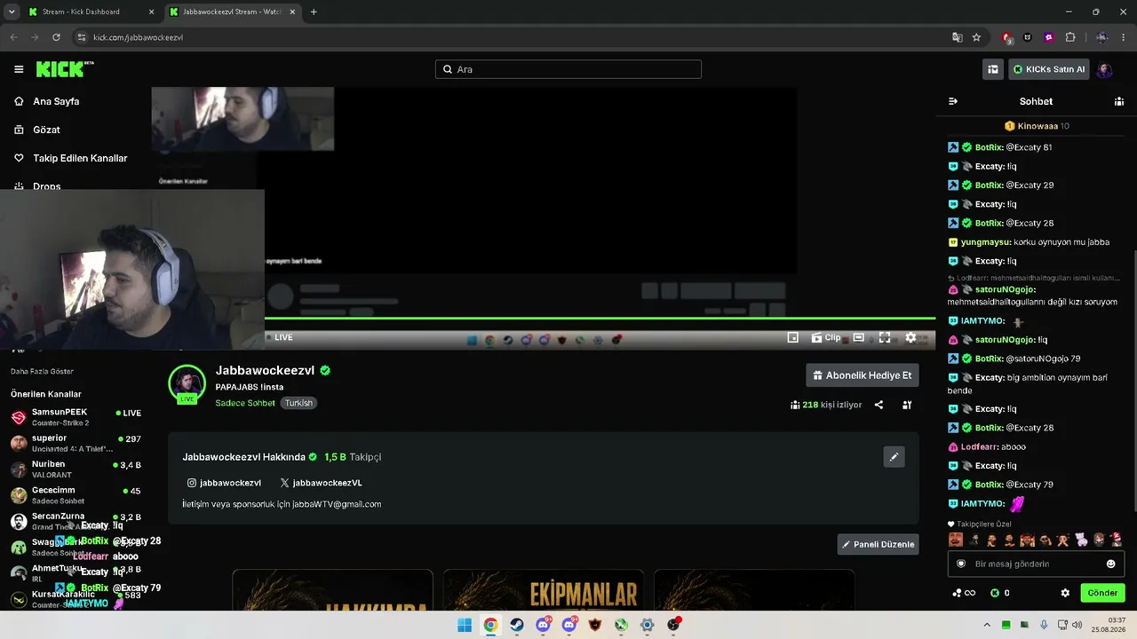Open superior recommended channel
Image resolution: width=1137 pixels, height=639 pixels.
[76, 443]
